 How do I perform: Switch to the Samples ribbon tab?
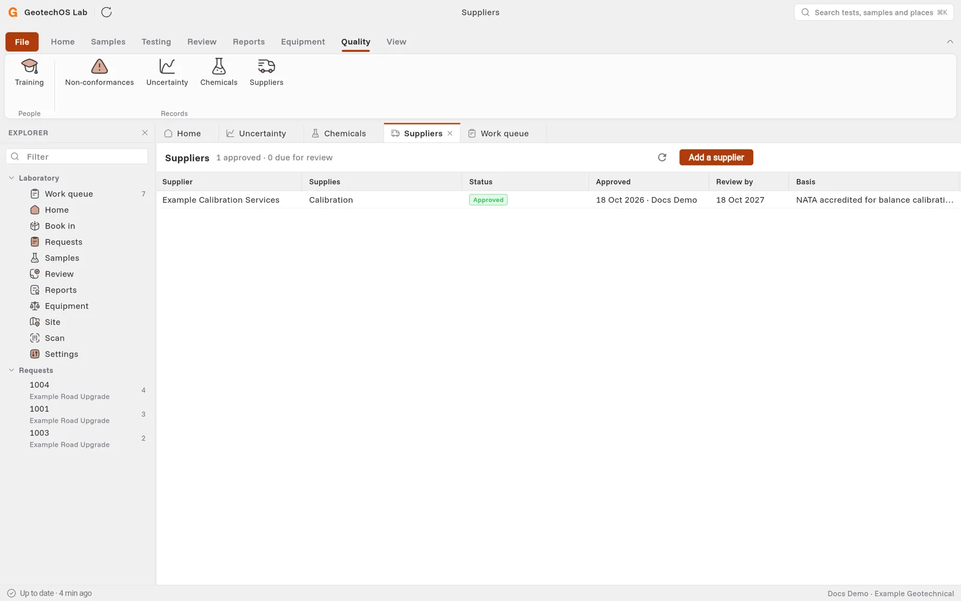click(x=108, y=41)
